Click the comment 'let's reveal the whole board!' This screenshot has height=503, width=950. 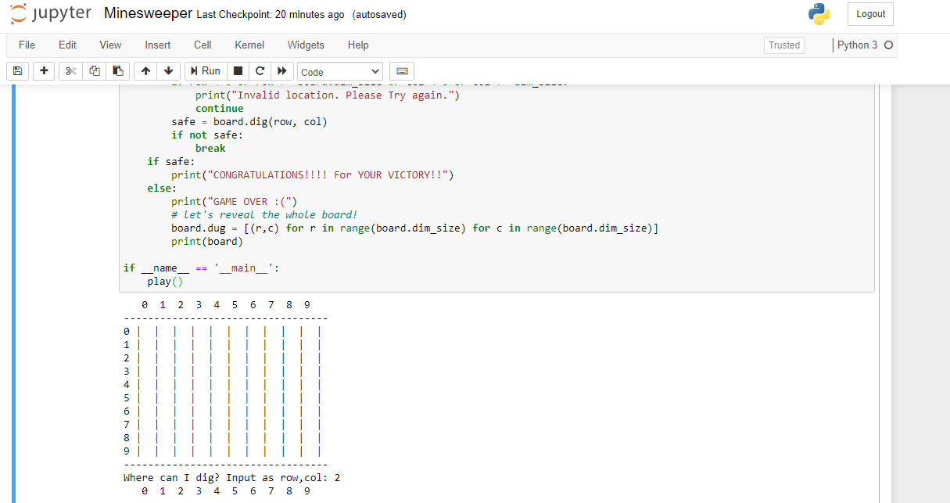pos(264,214)
